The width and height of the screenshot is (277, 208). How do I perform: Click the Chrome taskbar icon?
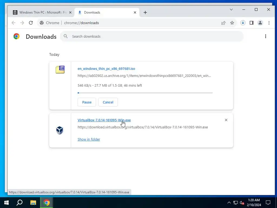click(47, 203)
